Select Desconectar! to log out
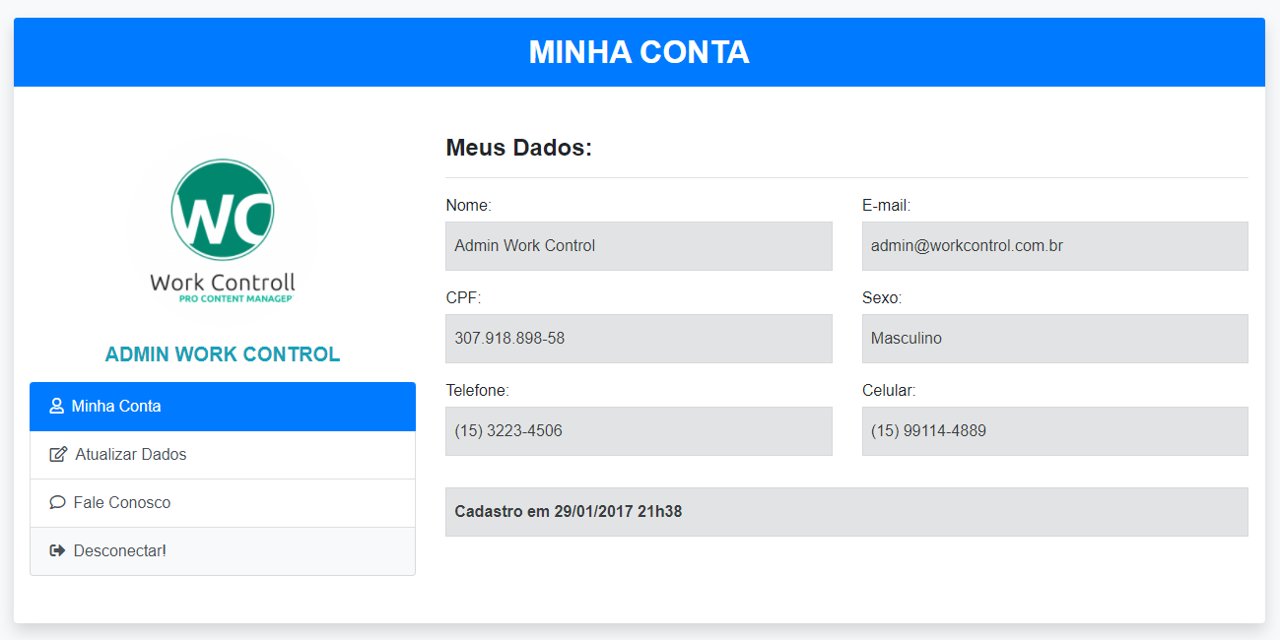The height and width of the screenshot is (640, 1280). [x=223, y=551]
